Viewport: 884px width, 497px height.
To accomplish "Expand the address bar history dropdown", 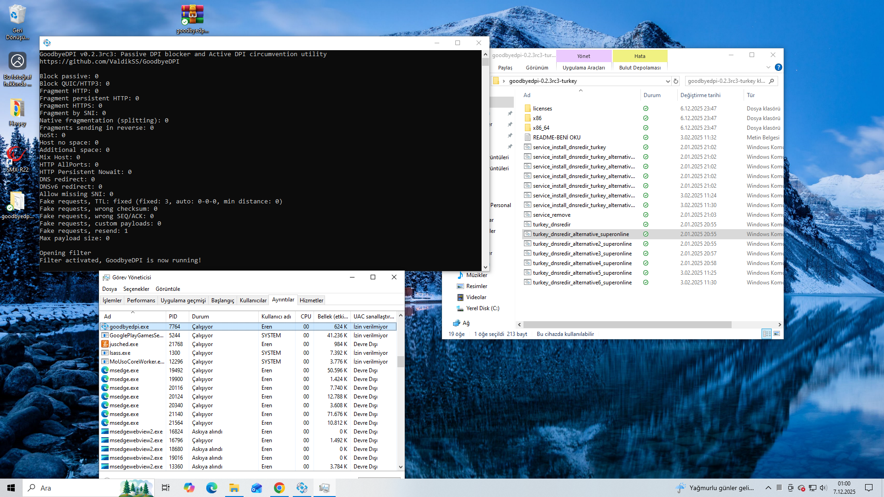I will pos(668,81).
